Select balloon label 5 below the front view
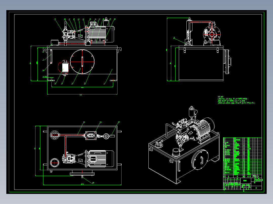The width and height of the screenshot is (273, 204). (55, 84)
